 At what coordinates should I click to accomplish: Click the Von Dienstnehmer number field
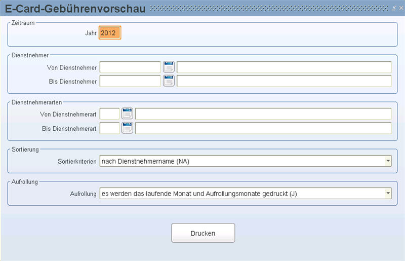[x=130, y=67]
